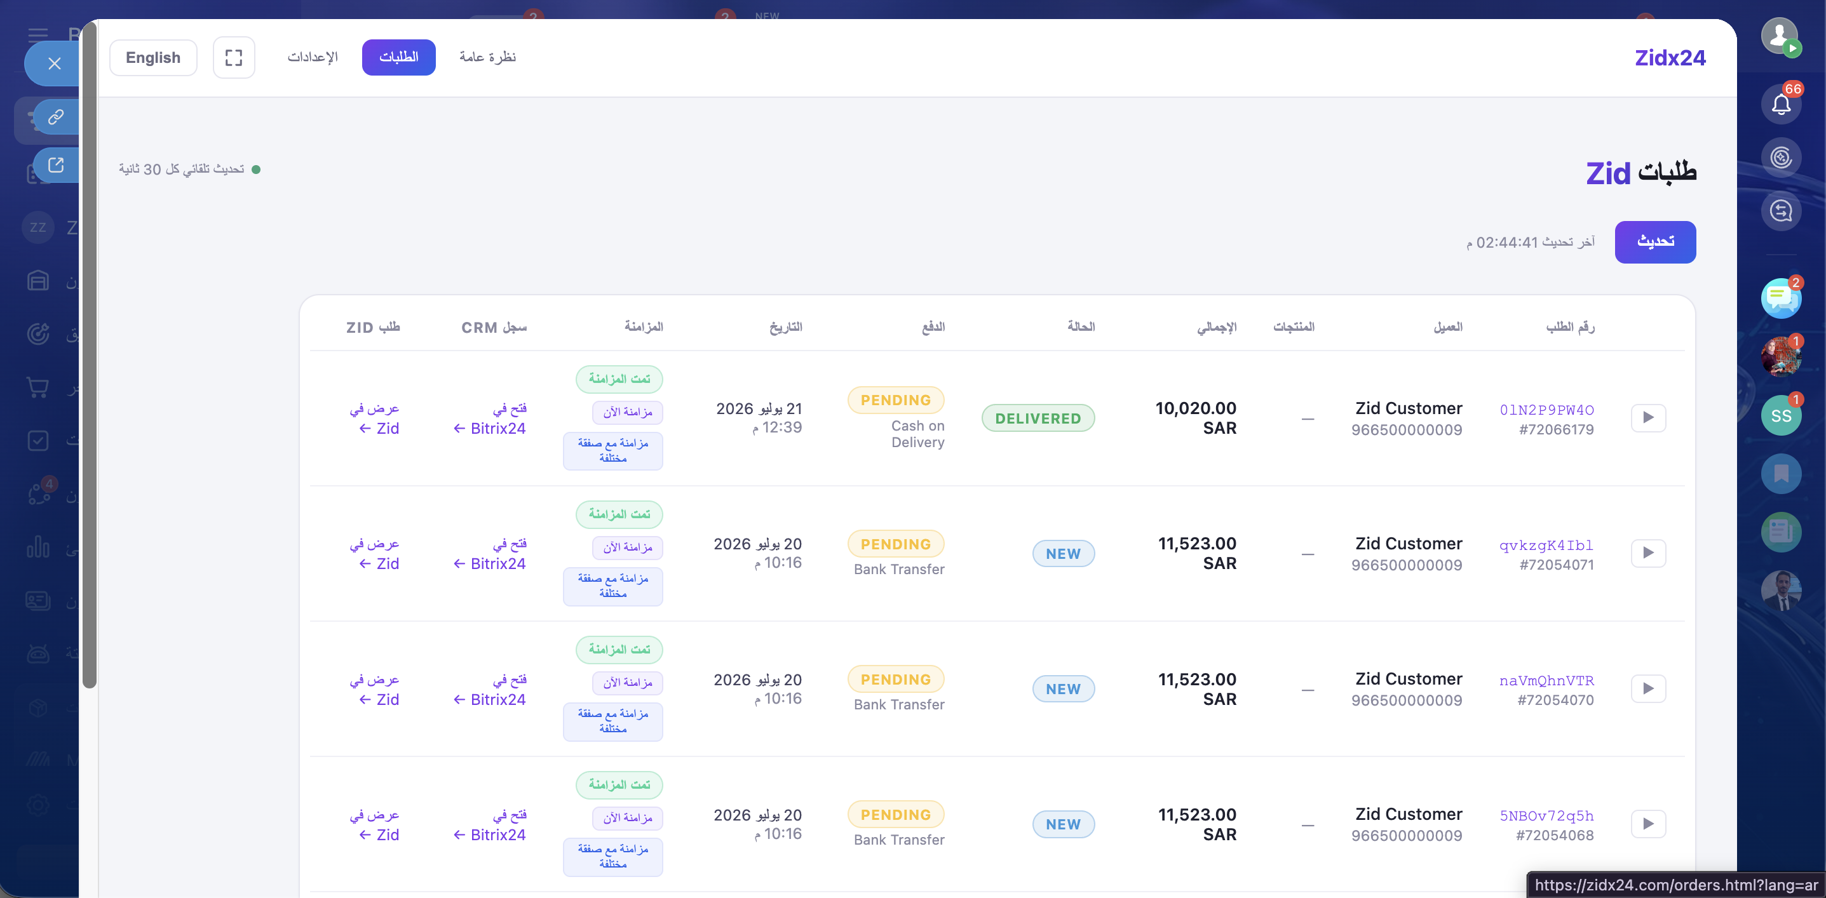
Task: Open the store icon in left sidebar
Action: point(38,281)
